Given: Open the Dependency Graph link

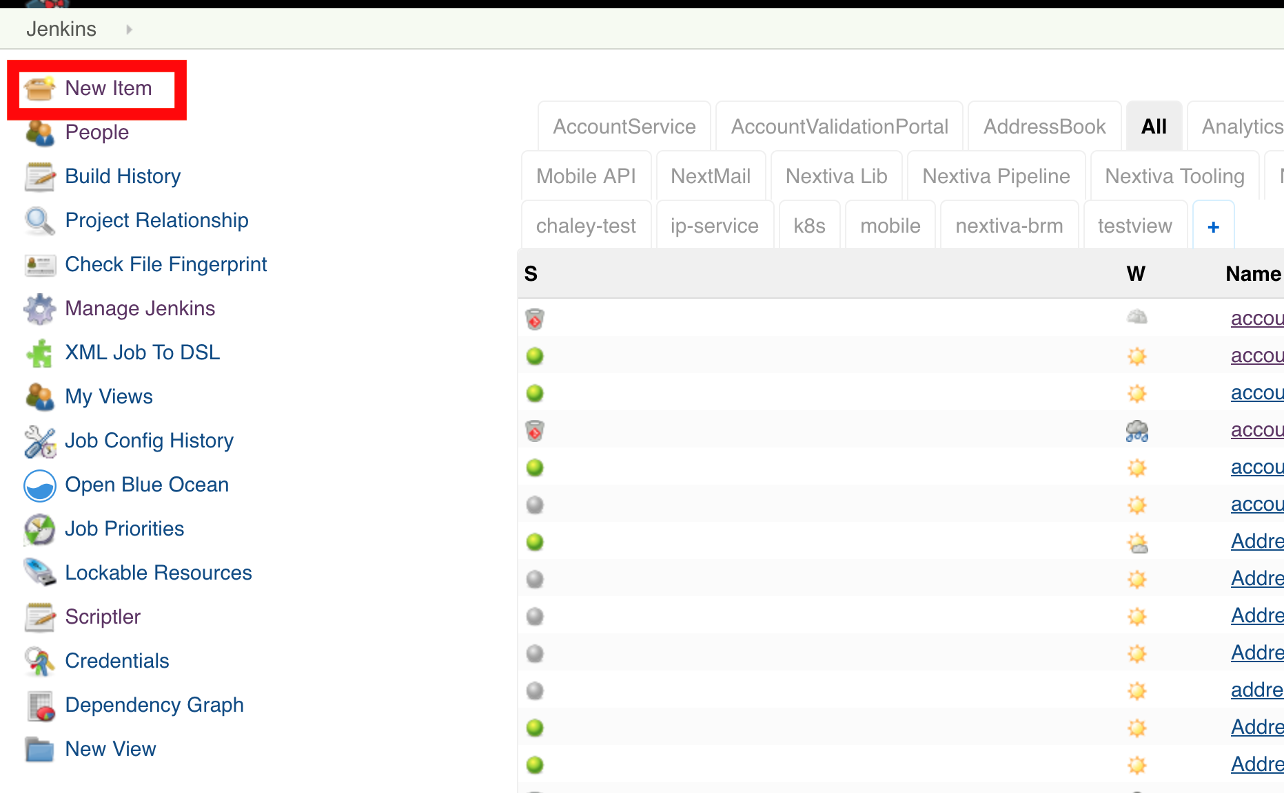Looking at the screenshot, I should point(154,705).
